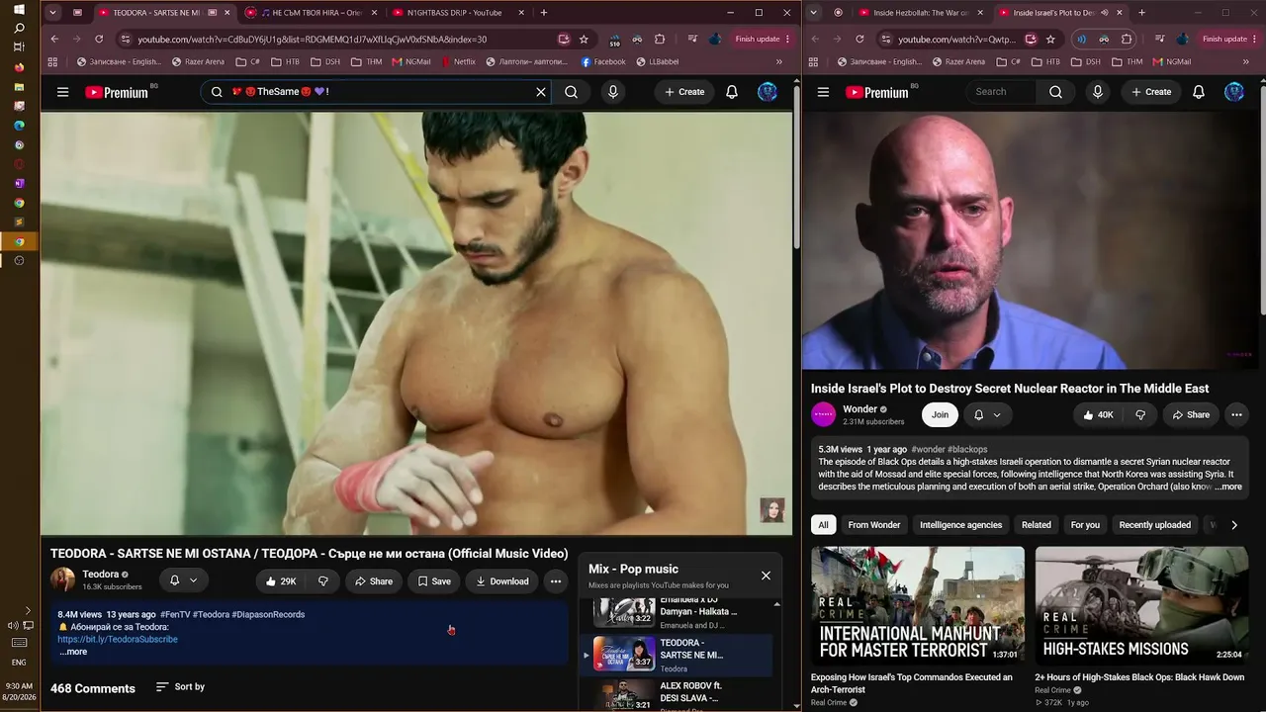Open a new tab in the left browser
Screen dimensions: 1266x712
544,13
